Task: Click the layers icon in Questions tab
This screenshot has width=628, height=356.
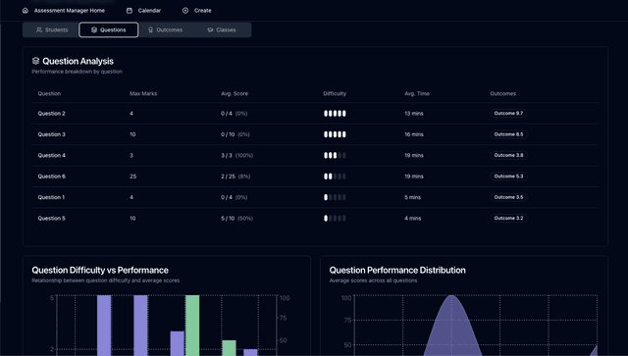Action: [94, 29]
